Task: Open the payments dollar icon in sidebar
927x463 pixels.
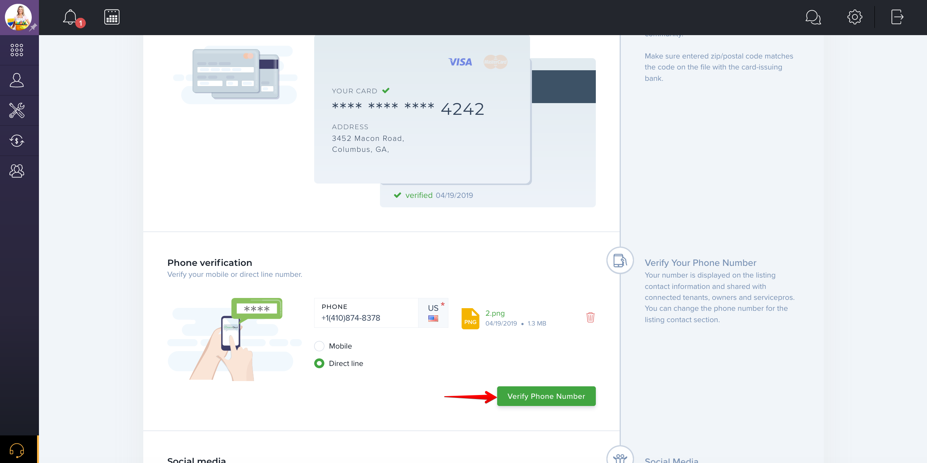Action: pos(17,140)
